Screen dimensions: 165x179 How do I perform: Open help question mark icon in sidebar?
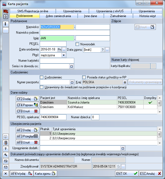coord(6,149)
